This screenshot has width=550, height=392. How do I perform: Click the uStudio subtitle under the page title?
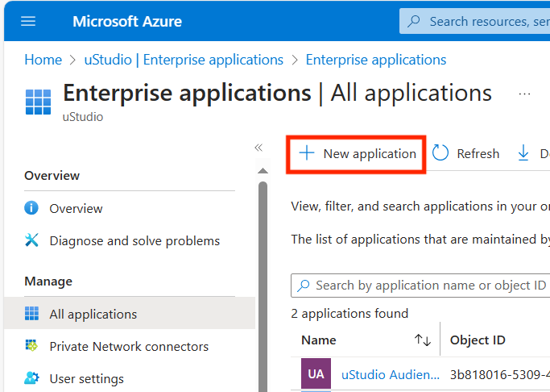[83, 117]
